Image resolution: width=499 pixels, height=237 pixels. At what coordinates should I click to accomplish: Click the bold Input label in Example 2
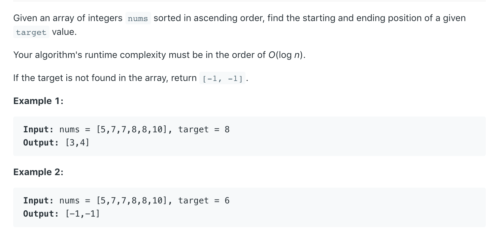tap(38, 200)
